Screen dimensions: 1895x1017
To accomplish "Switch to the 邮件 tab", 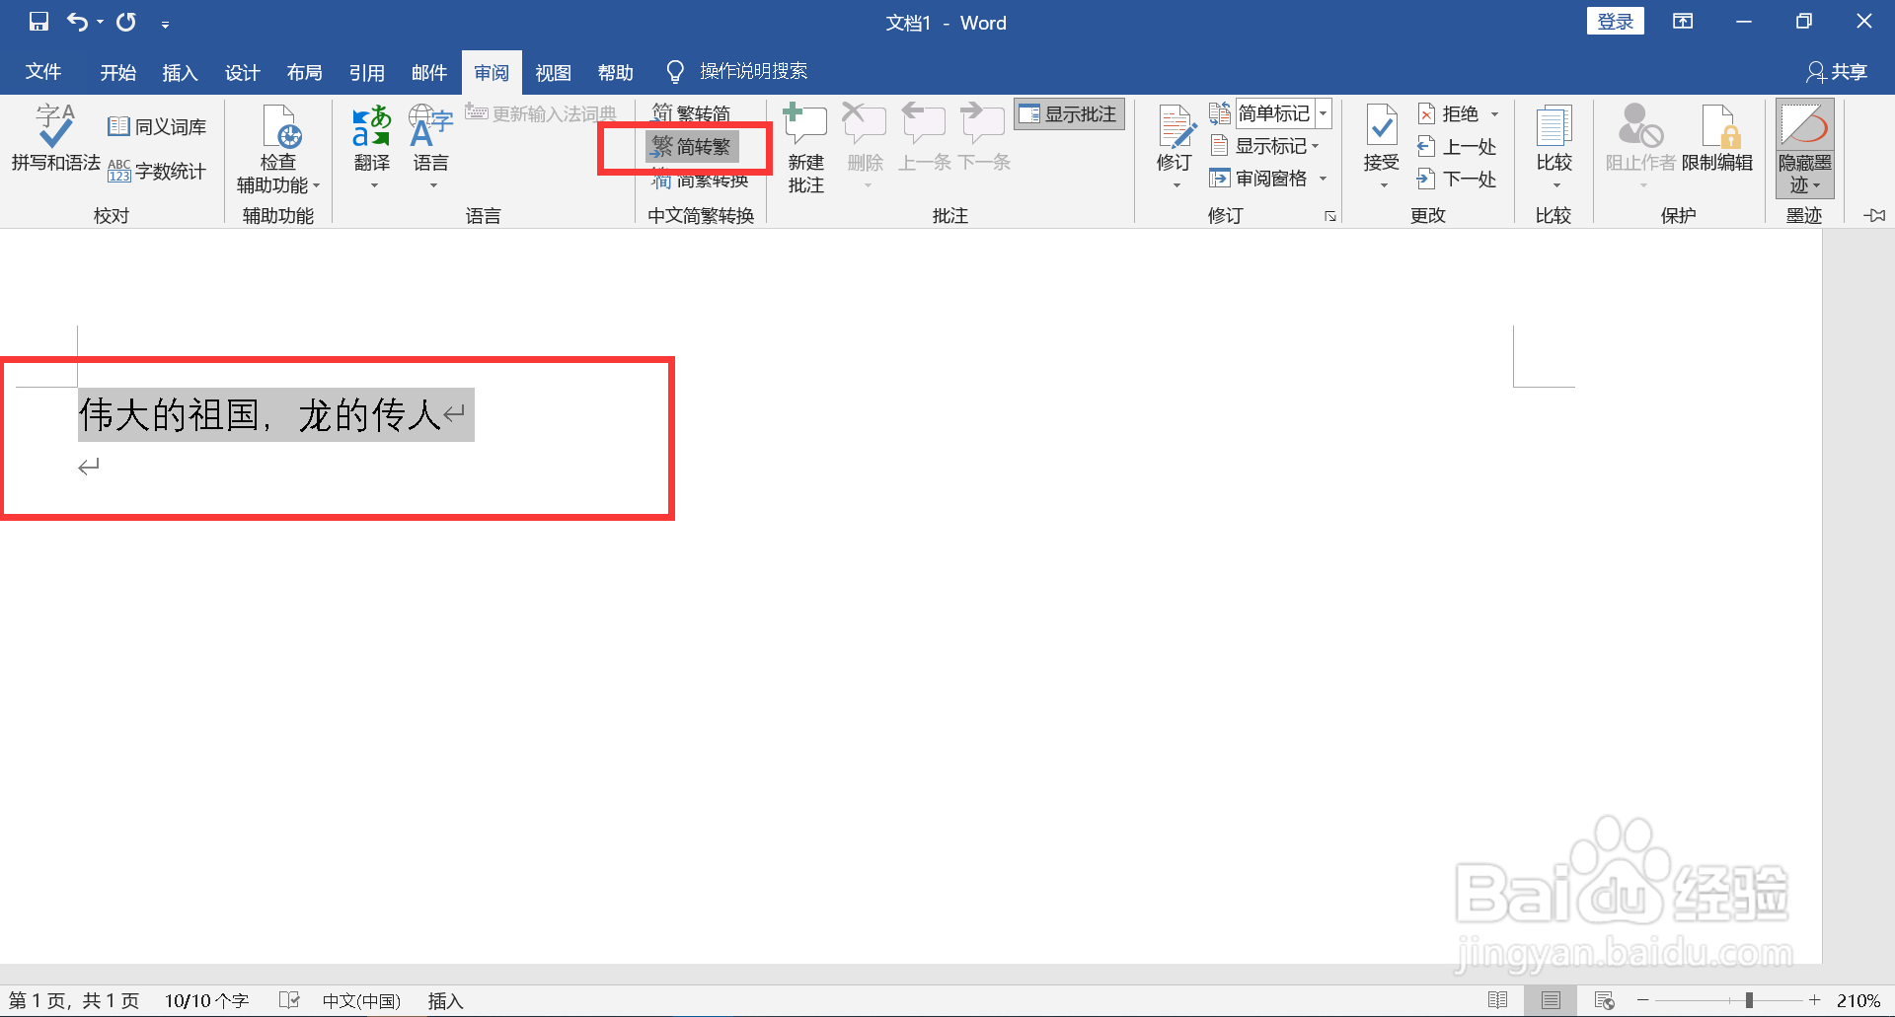I will (x=428, y=72).
